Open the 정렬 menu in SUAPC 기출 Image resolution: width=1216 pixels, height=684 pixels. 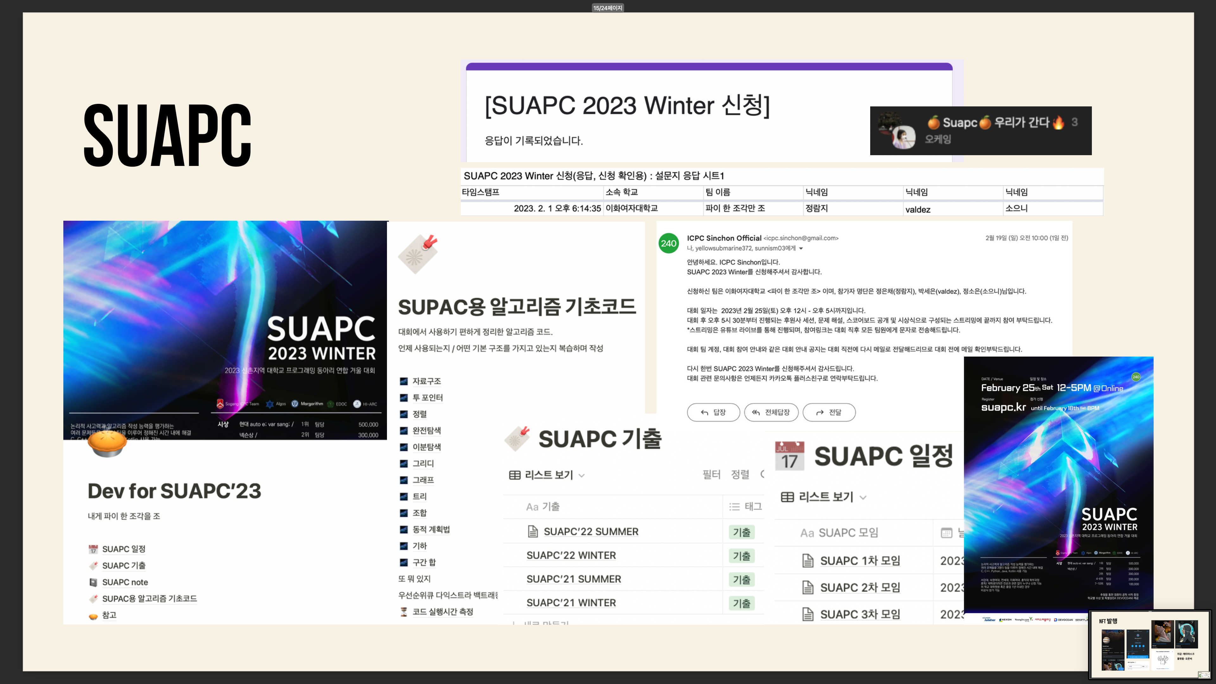740,474
